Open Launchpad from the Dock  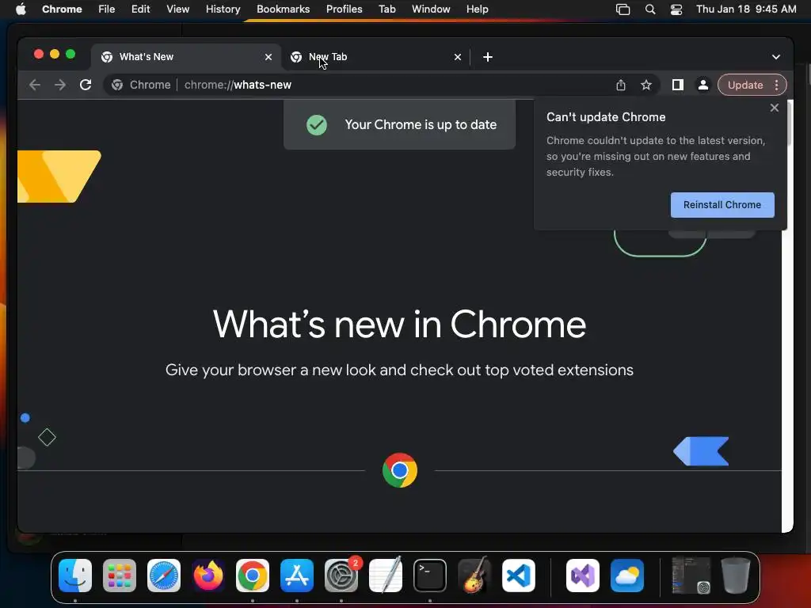click(x=120, y=576)
